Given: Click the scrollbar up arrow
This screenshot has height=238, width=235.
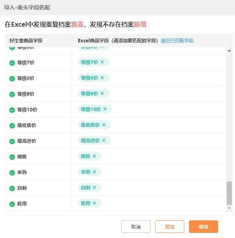Looking at the screenshot, I should tap(229, 51).
